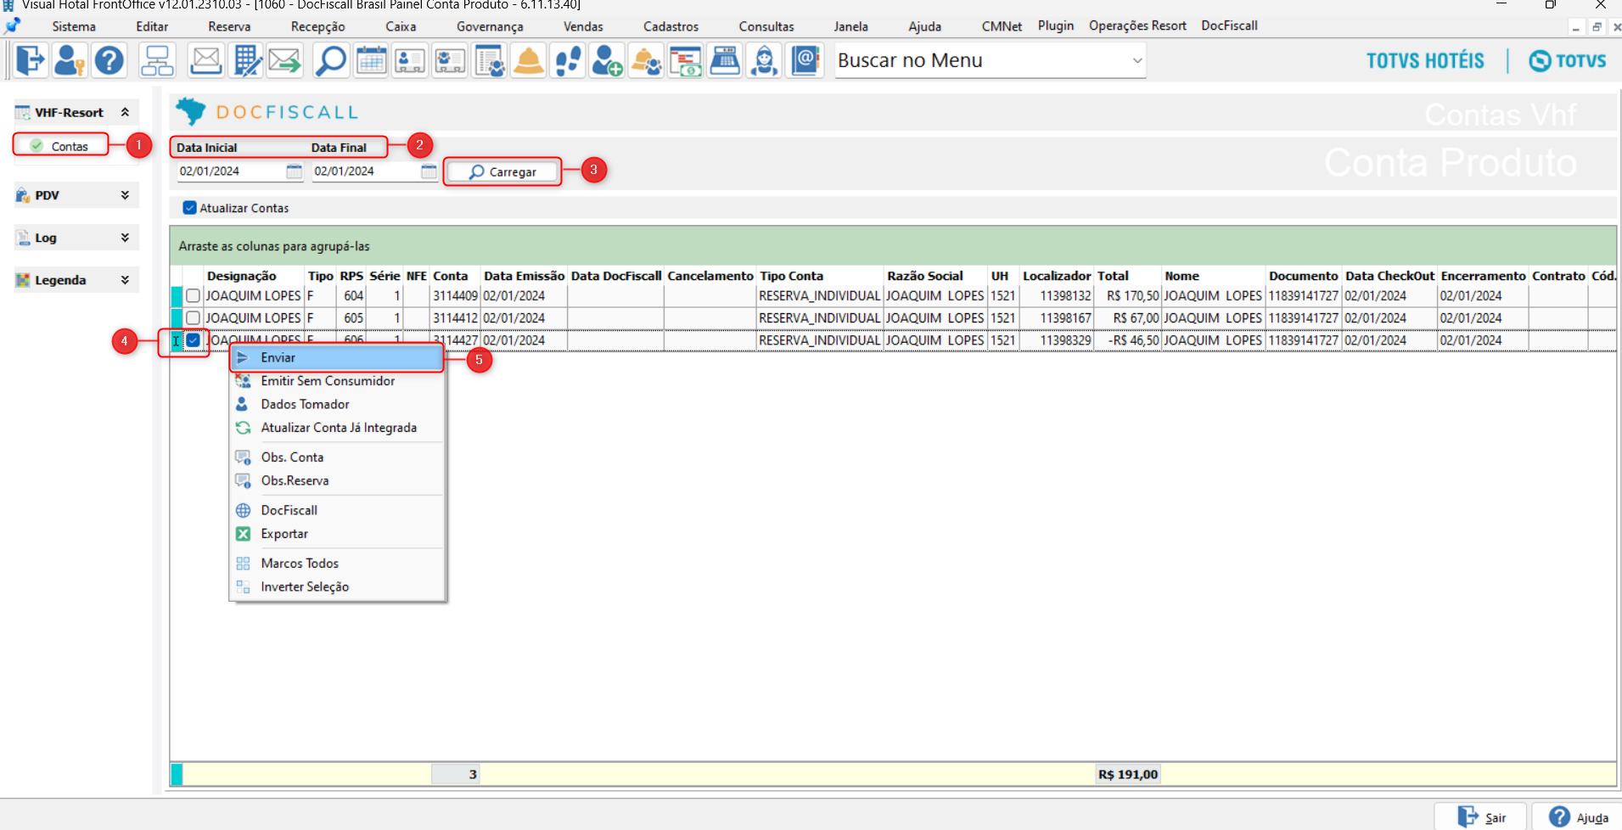The height and width of the screenshot is (830, 1622).
Task: Open the schedule with money toolbar icon
Action: (686, 60)
